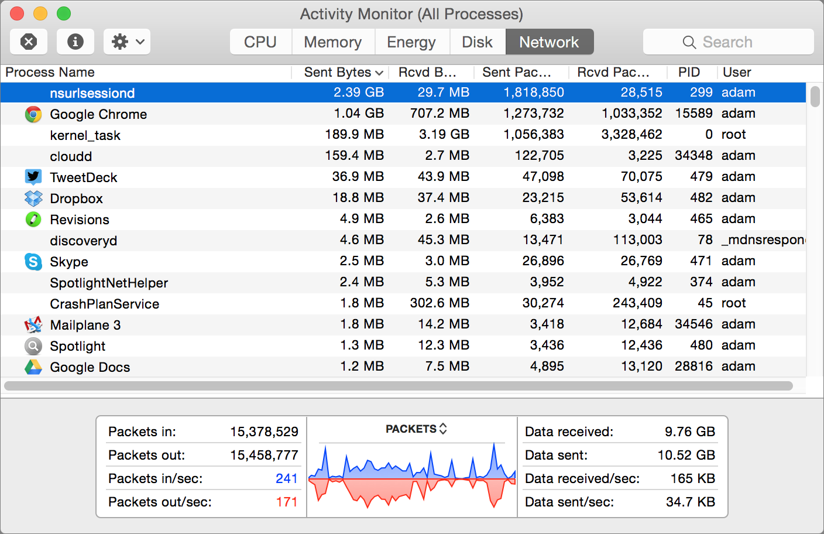This screenshot has height=534, width=824.
Task: Click the Data received 9.76 GB value
Action: pyautogui.click(x=690, y=432)
